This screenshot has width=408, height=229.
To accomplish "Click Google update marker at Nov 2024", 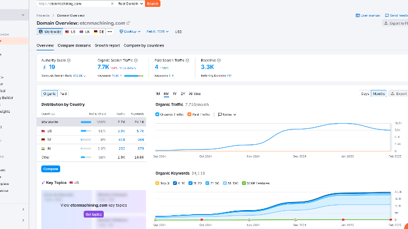I will [249, 220].
